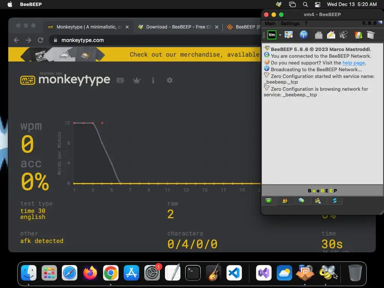The width and height of the screenshot is (384, 288).
Task: Select the Download - BeeBEEP browser tab
Action: pyautogui.click(x=178, y=27)
